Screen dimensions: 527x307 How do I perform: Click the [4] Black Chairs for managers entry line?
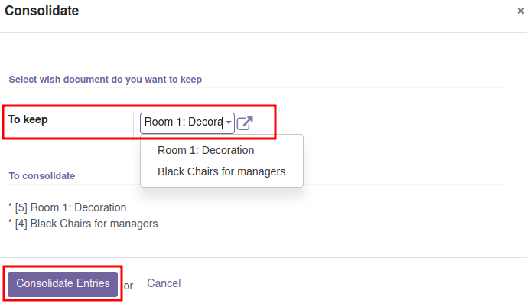[x=83, y=224]
